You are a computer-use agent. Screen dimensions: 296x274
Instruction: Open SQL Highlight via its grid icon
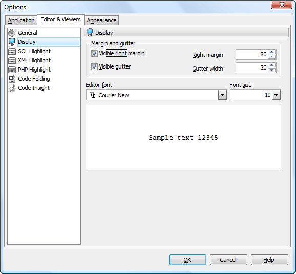12,51
